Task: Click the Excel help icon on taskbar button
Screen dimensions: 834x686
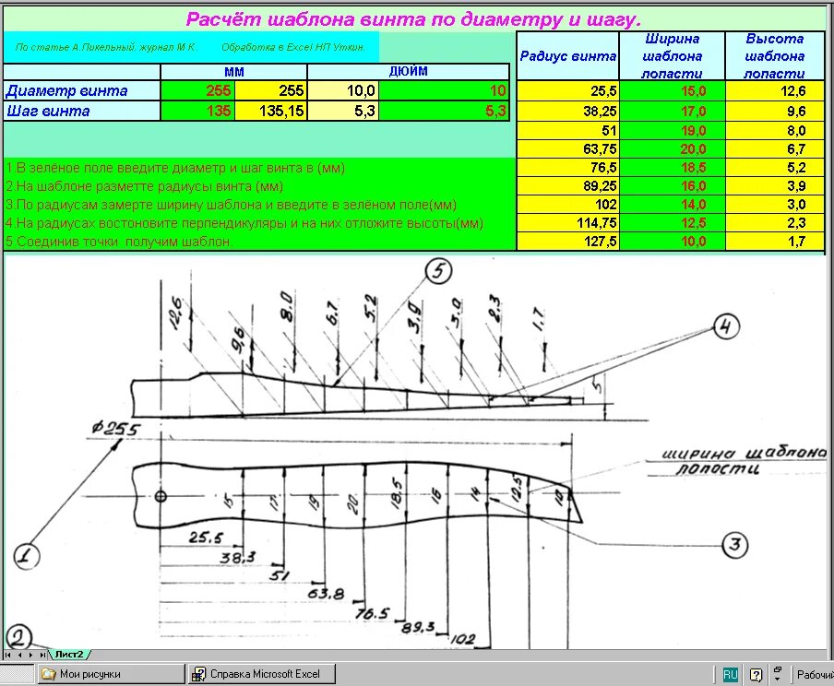Action: click(x=198, y=674)
